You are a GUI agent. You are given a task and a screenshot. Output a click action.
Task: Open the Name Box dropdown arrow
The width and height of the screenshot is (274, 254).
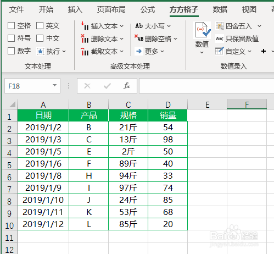[x=54, y=85]
